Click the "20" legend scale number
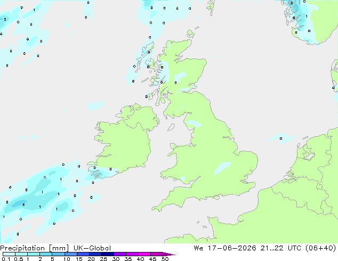Viewport: 338px width, 261px height. point(91,259)
